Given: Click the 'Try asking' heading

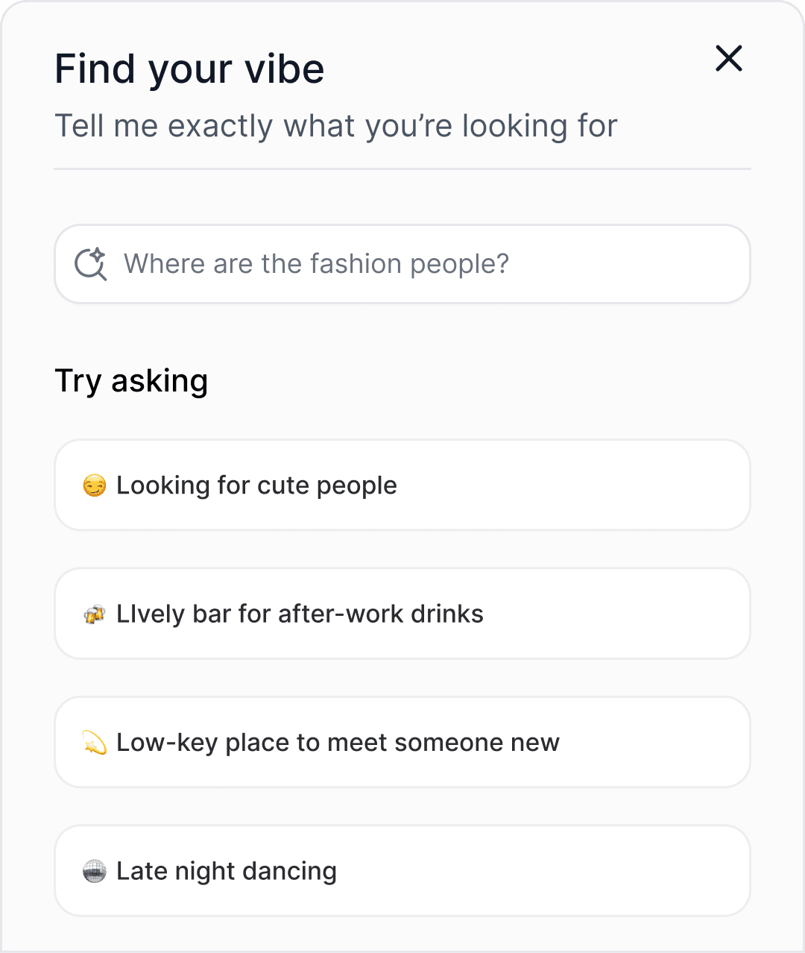Looking at the screenshot, I should pos(131,381).
